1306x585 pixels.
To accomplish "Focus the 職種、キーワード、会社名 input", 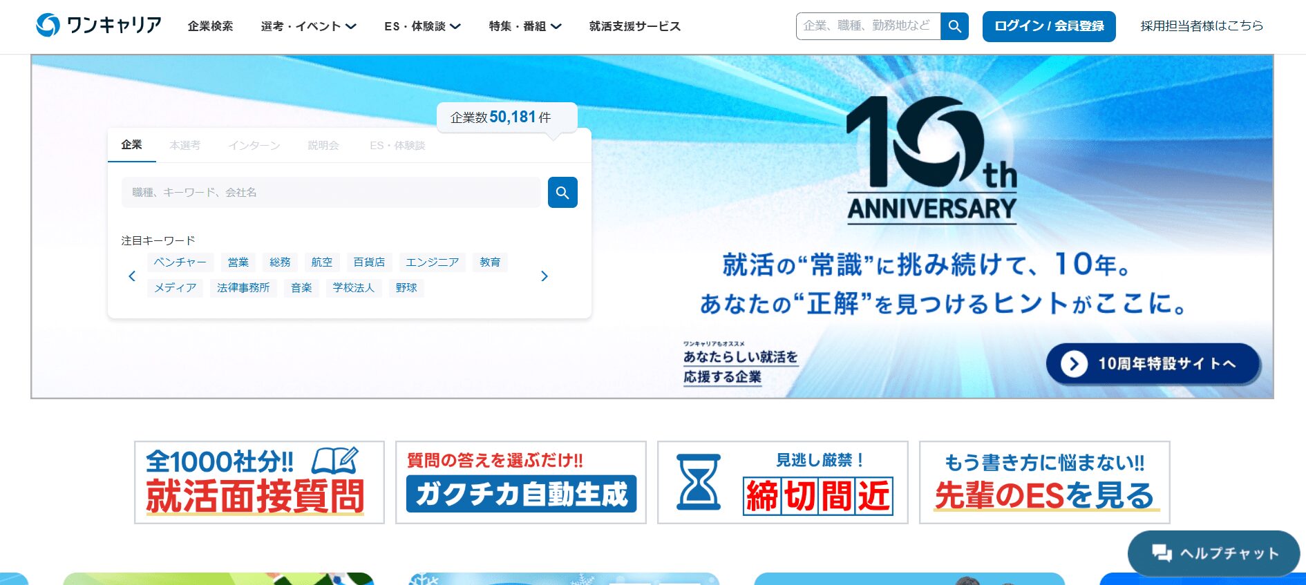I will (331, 193).
